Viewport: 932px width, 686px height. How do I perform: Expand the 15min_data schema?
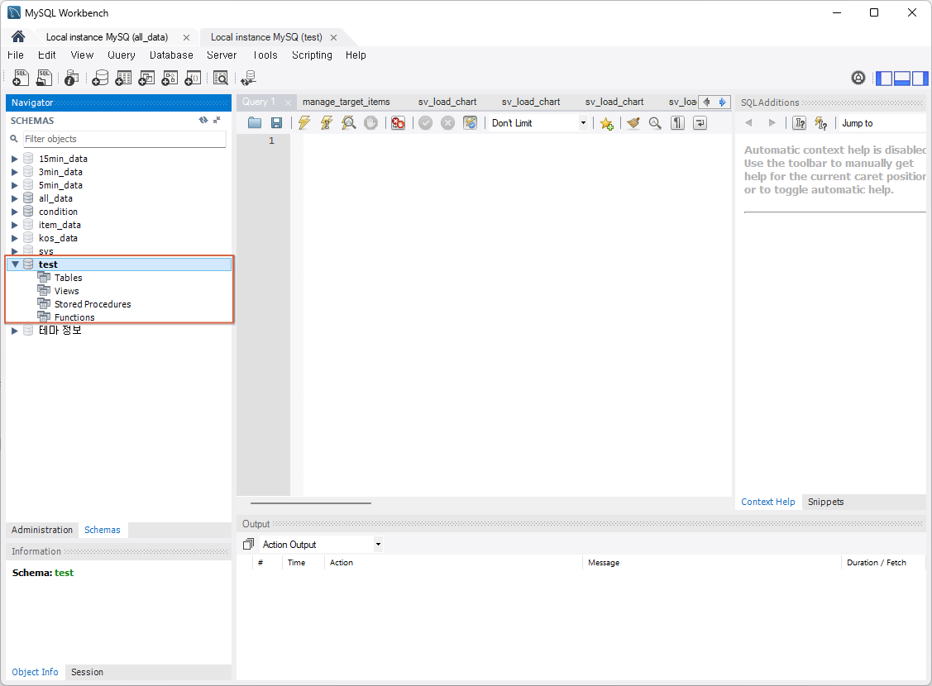pyautogui.click(x=14, y=159)
